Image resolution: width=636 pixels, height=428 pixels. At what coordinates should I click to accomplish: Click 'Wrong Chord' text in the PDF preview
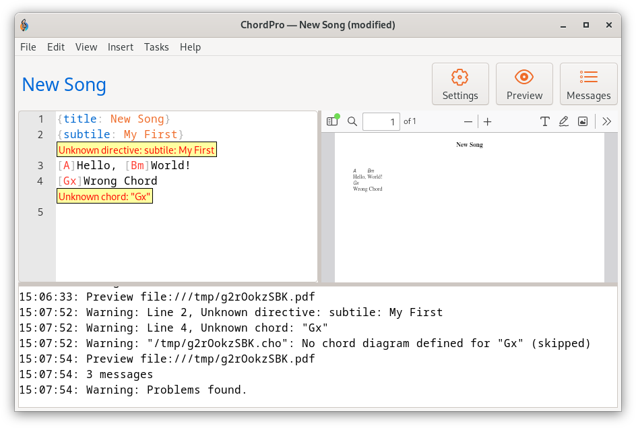tap(367, 189)
